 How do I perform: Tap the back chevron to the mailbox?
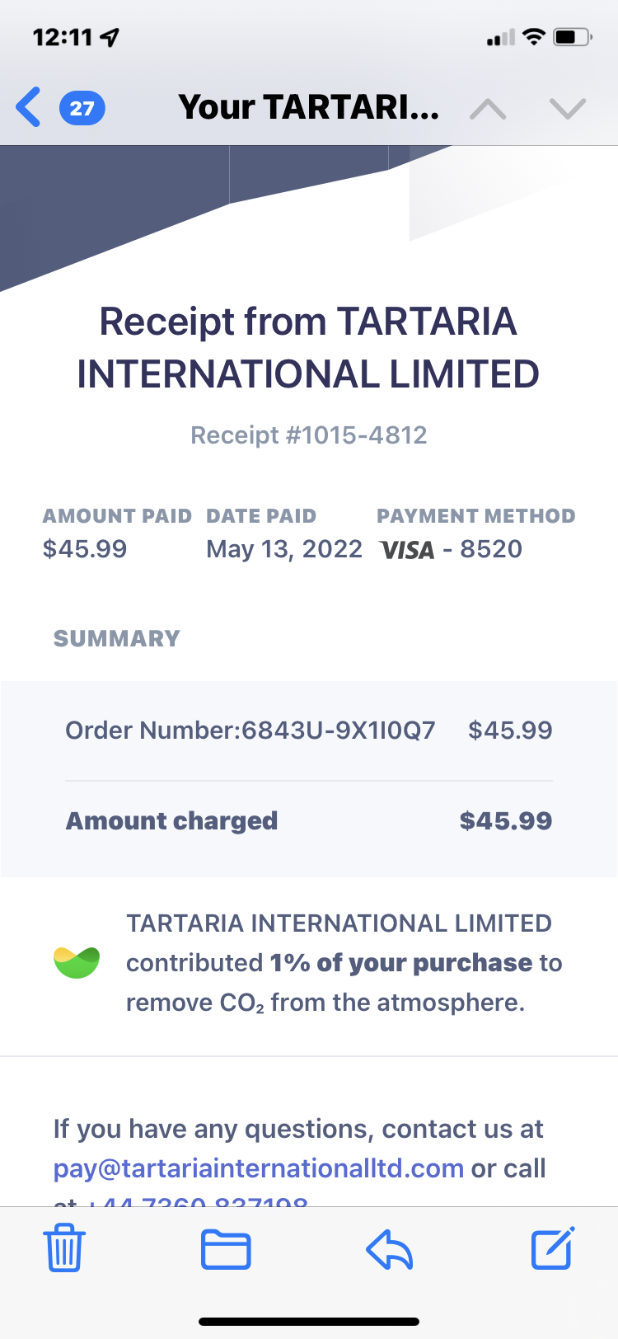click(28, 108)
